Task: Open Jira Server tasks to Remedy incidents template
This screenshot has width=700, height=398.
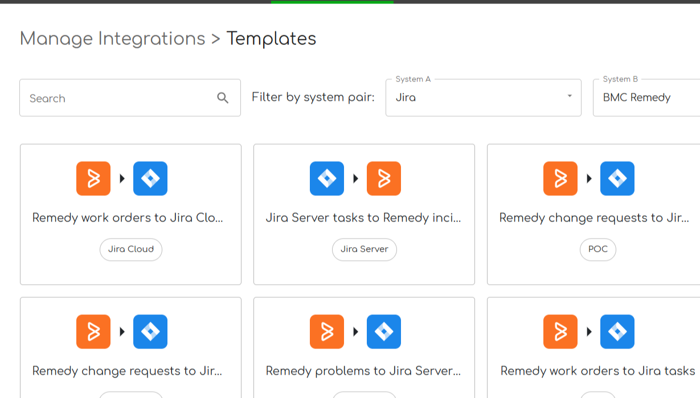Action: pyautogui.click(x=363, y=218)
